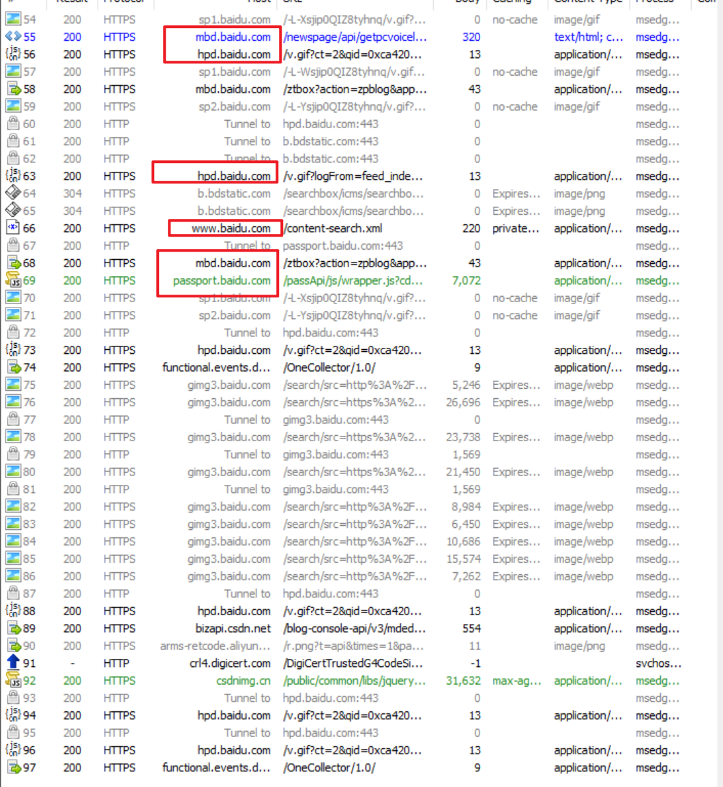Click the lock icon of session 79
The width and height of the screenshot is (723, 787).
[13, 454]
